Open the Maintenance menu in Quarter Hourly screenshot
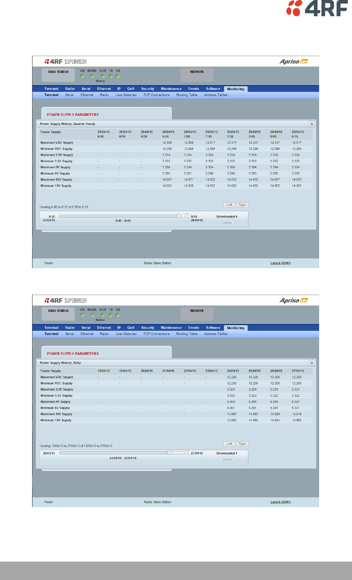352x580 pixels. click(x=171, y=89)
